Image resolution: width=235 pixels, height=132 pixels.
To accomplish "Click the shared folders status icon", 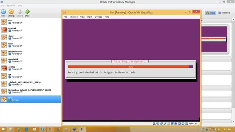I will point(169,124).
